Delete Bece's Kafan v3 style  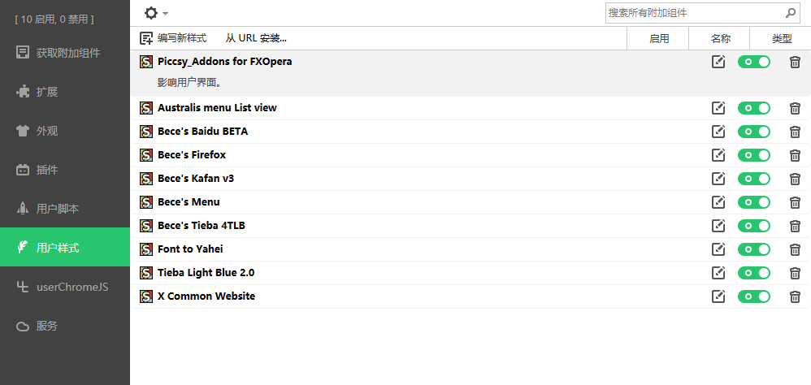pos(795,179)
